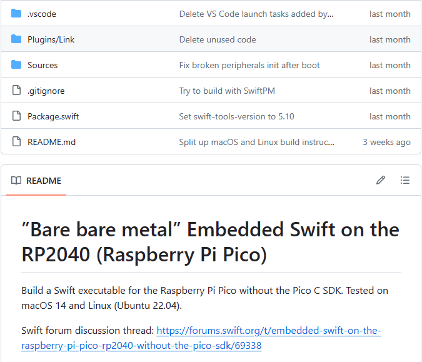Click the Package.swift file icon
This screenshot has height=362, width=422.
point(16,116)
